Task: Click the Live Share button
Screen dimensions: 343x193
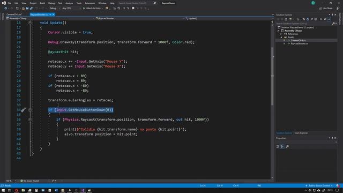Action: point(326,9)
